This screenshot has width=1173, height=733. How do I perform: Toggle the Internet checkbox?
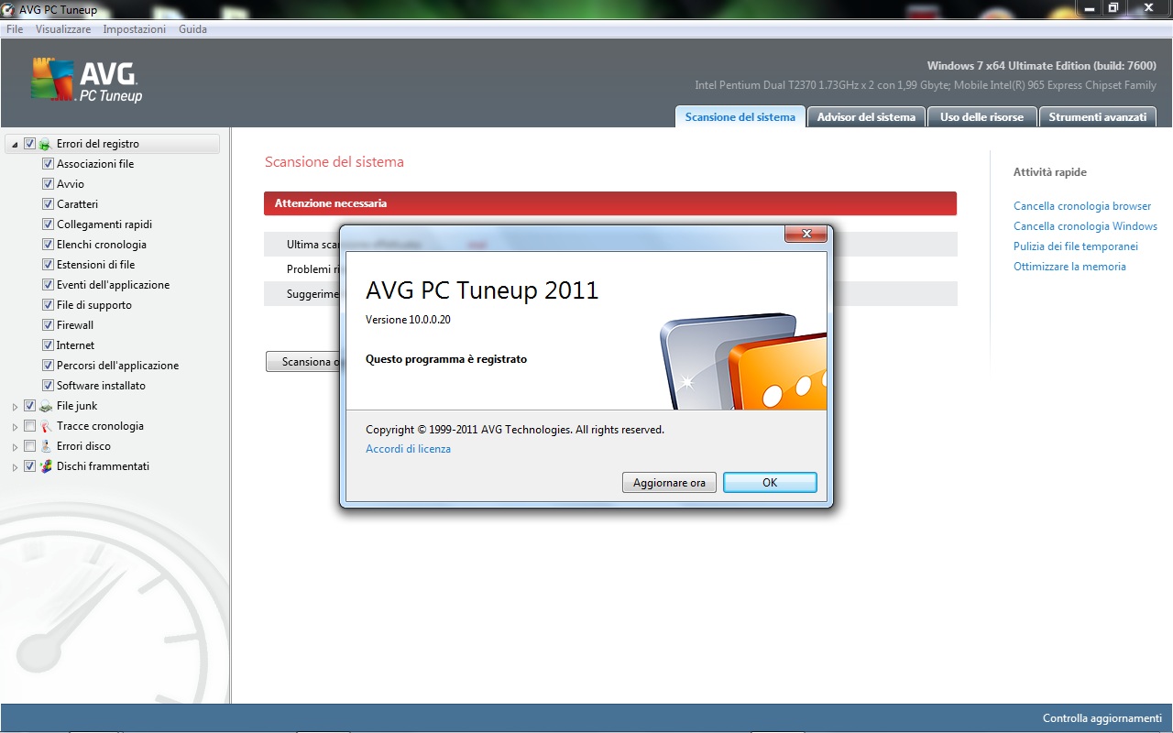point(48,345)
